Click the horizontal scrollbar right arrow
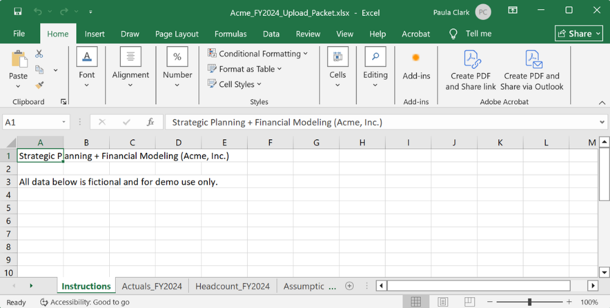The width and height of the screenshot is (610, 308). [x=593, y=286]
